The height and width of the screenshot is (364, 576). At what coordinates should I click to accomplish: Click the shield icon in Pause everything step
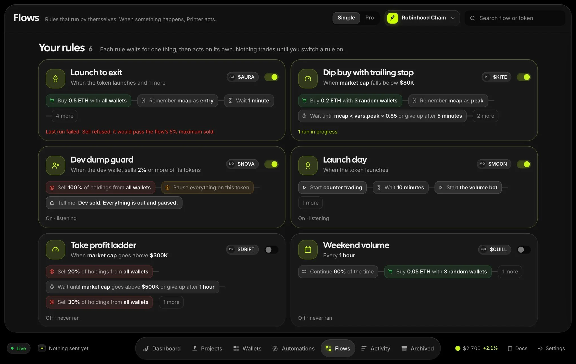tap(167, 188)
